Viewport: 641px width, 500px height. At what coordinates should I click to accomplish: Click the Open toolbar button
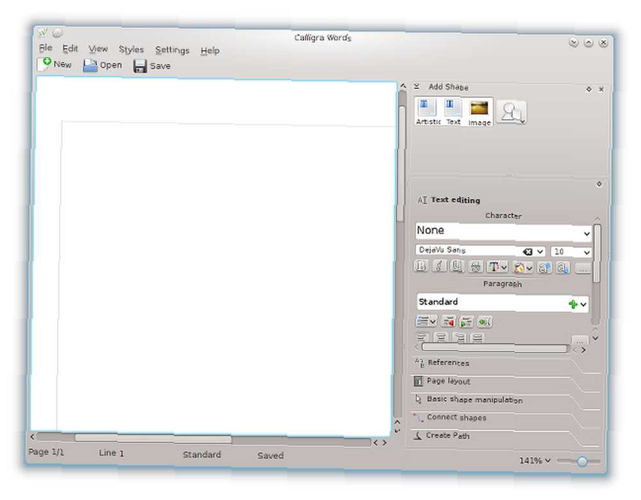103,65
